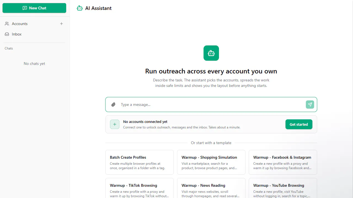This screenshot has height=198, width=353.
Task: Click the No chats yet text
Action: click(34, 64)
